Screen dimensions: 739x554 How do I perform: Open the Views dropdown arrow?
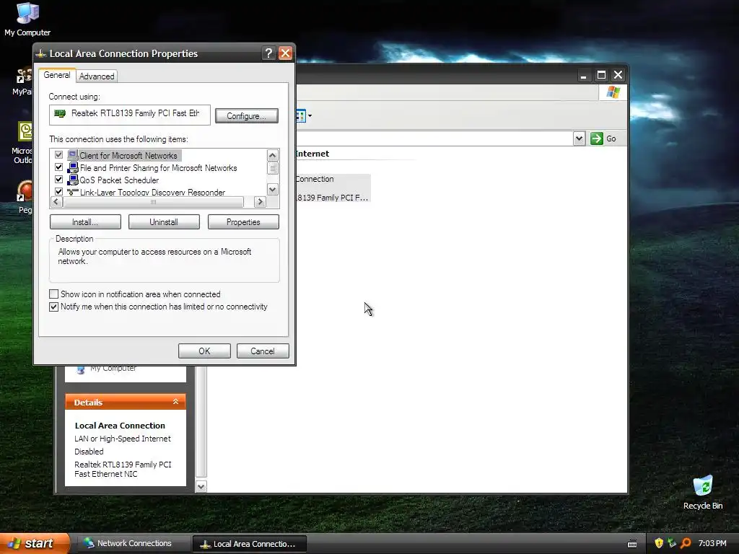pos(310,116)
